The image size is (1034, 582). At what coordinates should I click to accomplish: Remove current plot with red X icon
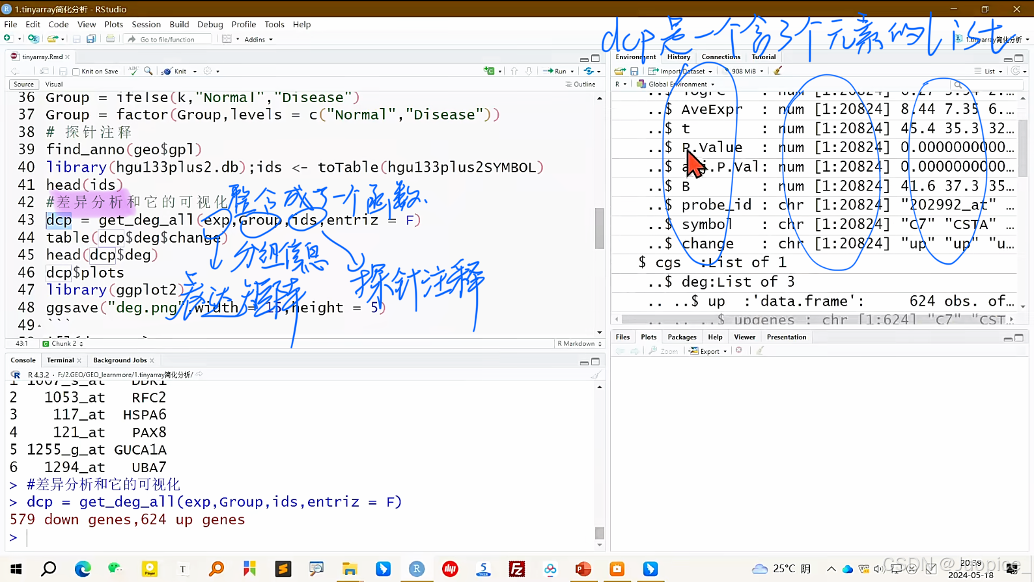click(x=739, y=351)
